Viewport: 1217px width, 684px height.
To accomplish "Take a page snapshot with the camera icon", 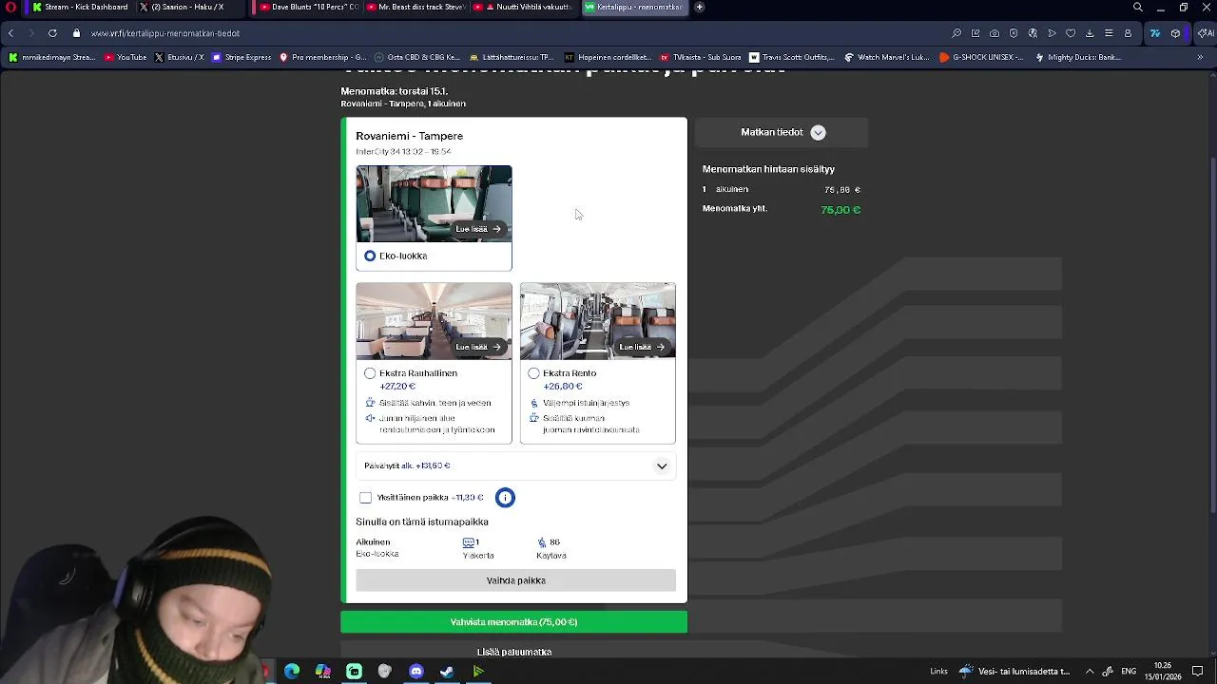I will point(995,33).
